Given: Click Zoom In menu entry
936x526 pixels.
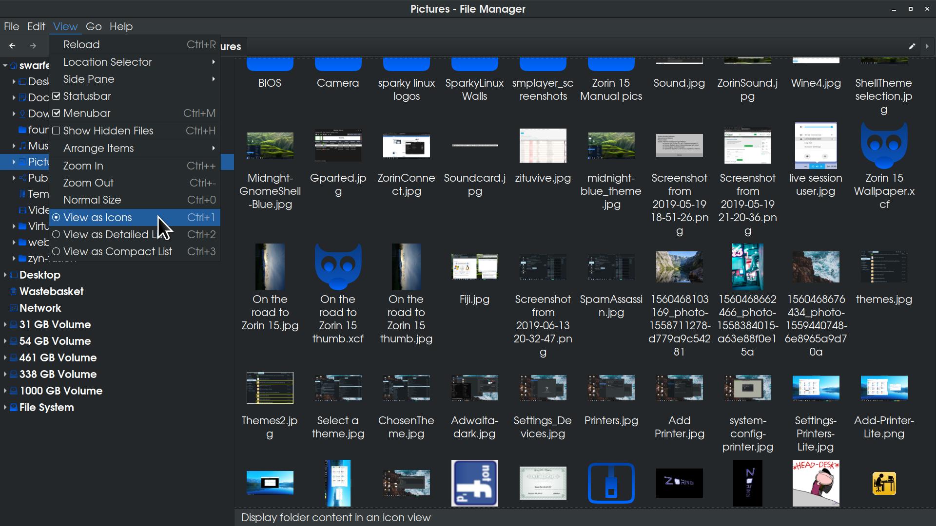Looking at the screenshot, I should 83,166.
